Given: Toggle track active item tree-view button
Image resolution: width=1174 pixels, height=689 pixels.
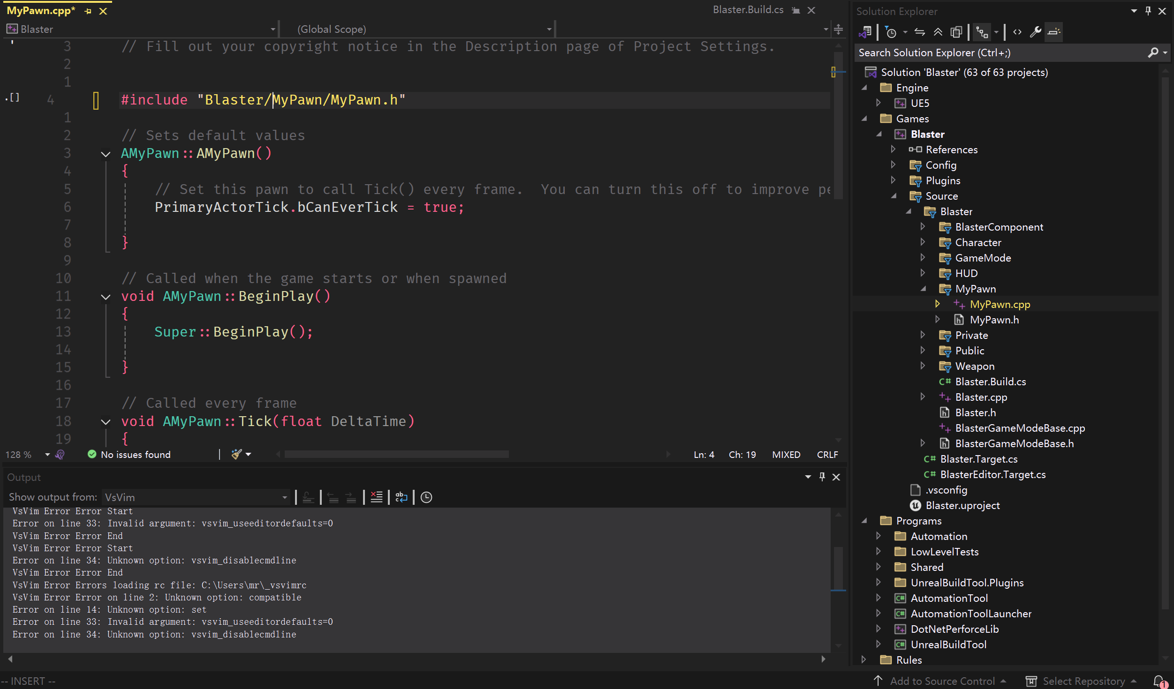Looking at the screenshot, I should 982,32.
